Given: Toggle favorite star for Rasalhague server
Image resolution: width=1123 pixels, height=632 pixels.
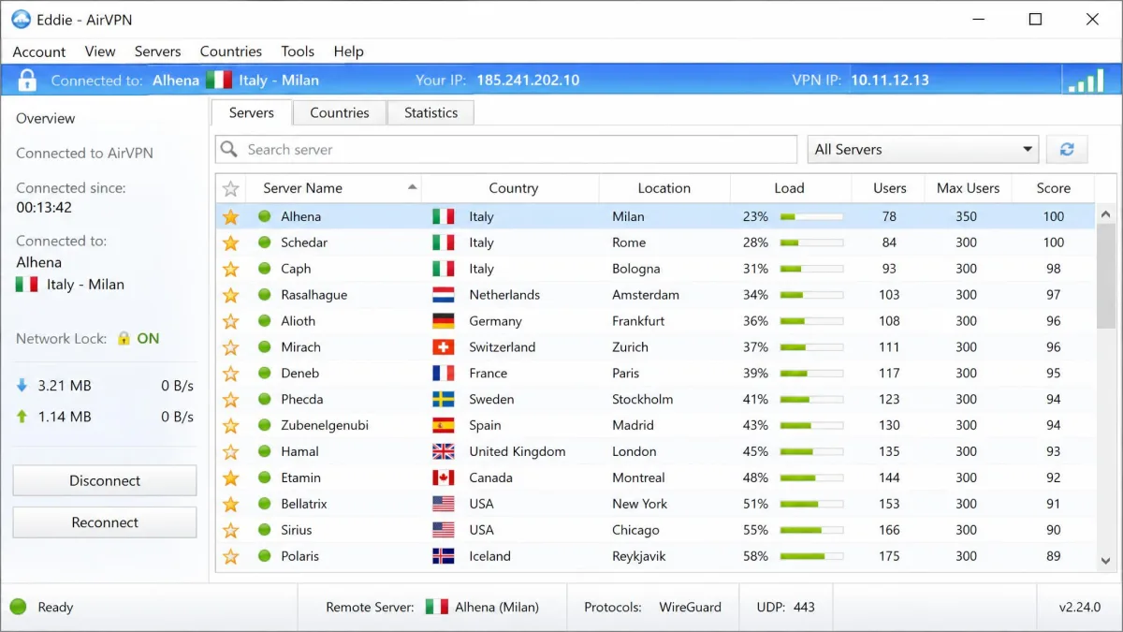Looking at the screenshot, I should point(230,295).
